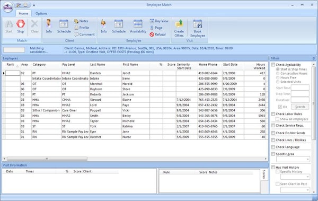Open Client Comment
318x201 pixels.
tap(84, 34)
